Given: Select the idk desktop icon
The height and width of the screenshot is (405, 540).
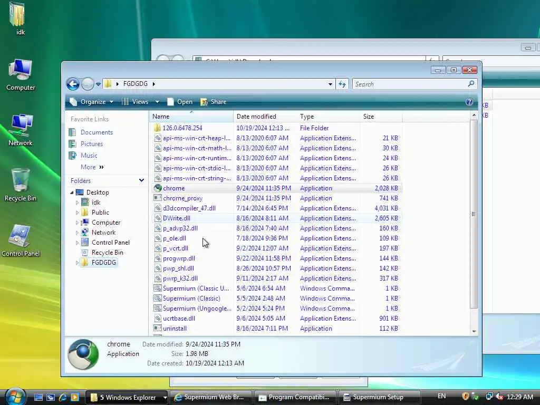Looking at the screenshot, I should tap(18, 19).
